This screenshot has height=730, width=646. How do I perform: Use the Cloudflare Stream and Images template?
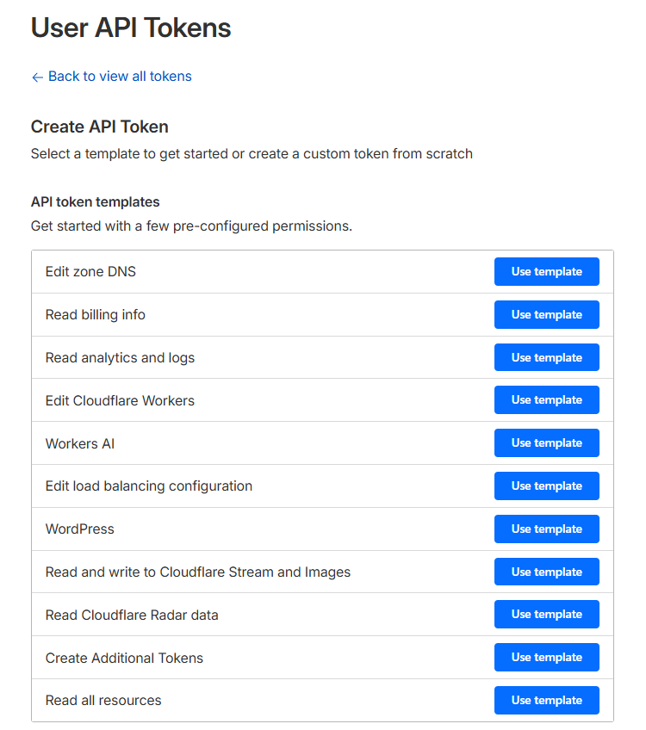546,572
